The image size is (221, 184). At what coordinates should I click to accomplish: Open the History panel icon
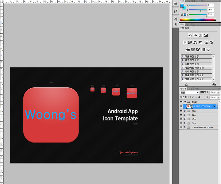176,11
